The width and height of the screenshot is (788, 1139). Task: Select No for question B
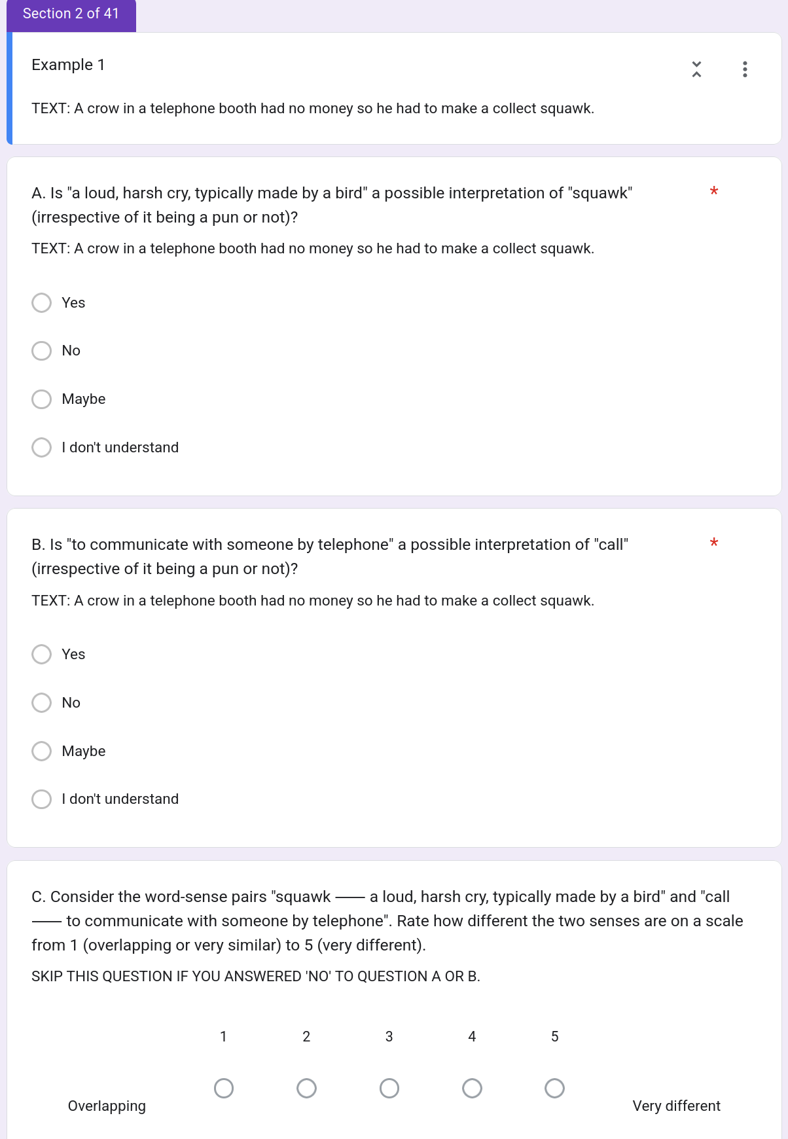[42, 703]
